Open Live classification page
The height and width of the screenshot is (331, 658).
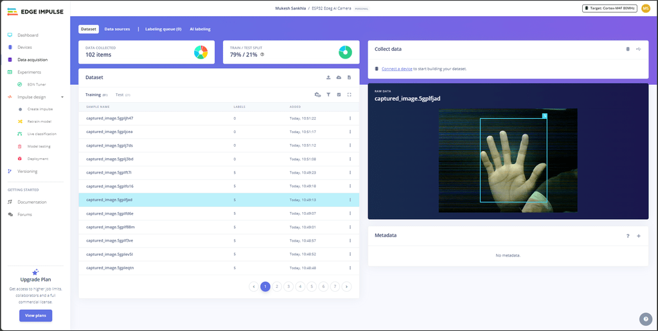42,134
